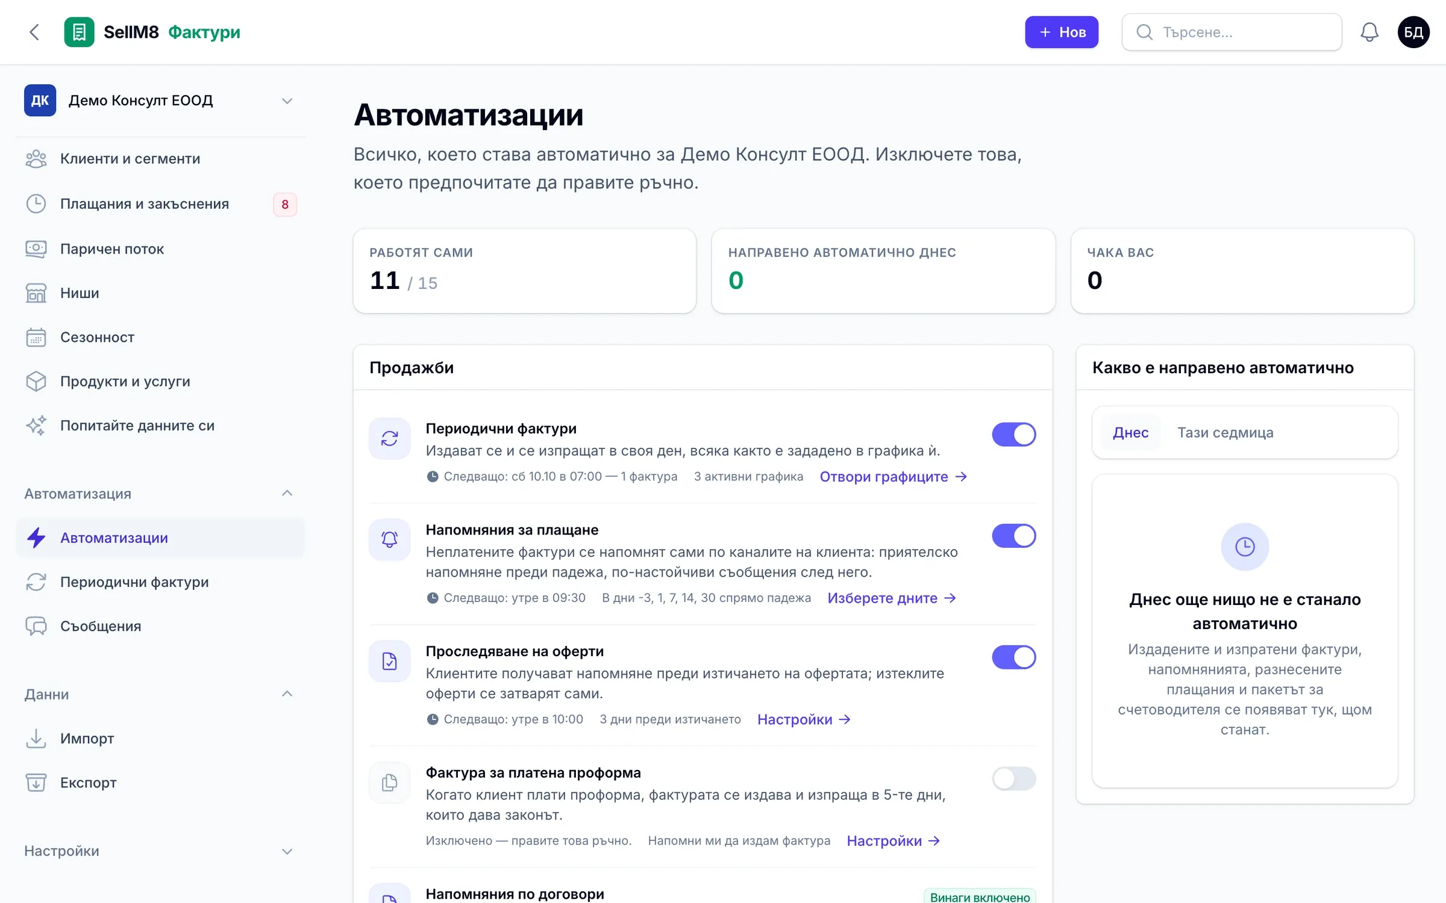The width and height of the screenshot is (1446, 903).
Task: Click the Паричен поток cash icon
Action: (36, 249)
